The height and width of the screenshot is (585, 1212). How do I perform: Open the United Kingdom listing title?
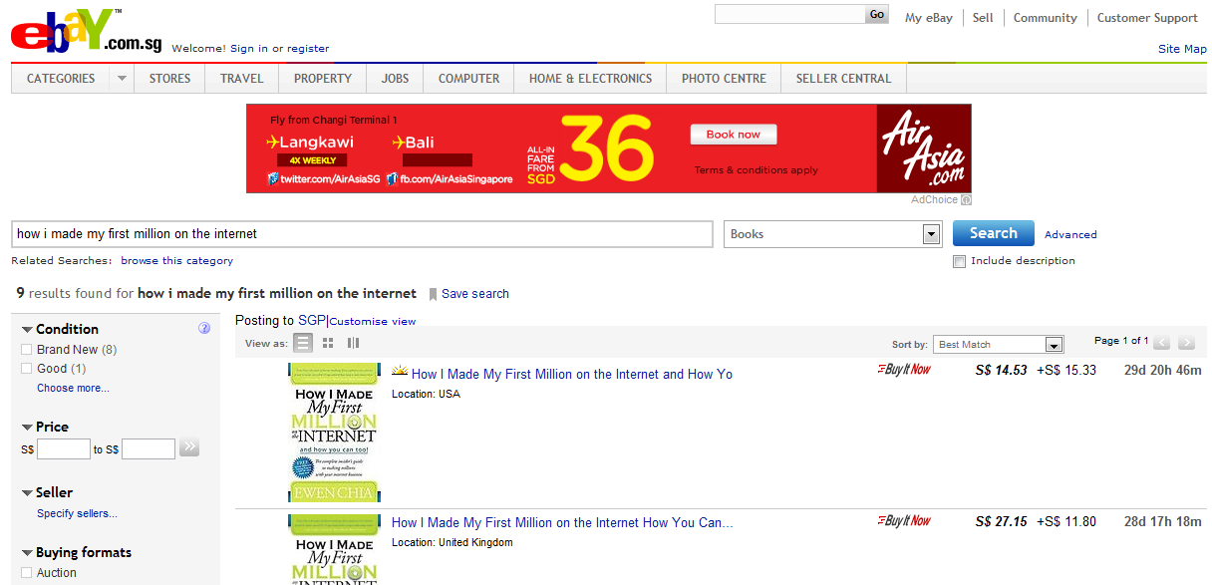[562, 523]
